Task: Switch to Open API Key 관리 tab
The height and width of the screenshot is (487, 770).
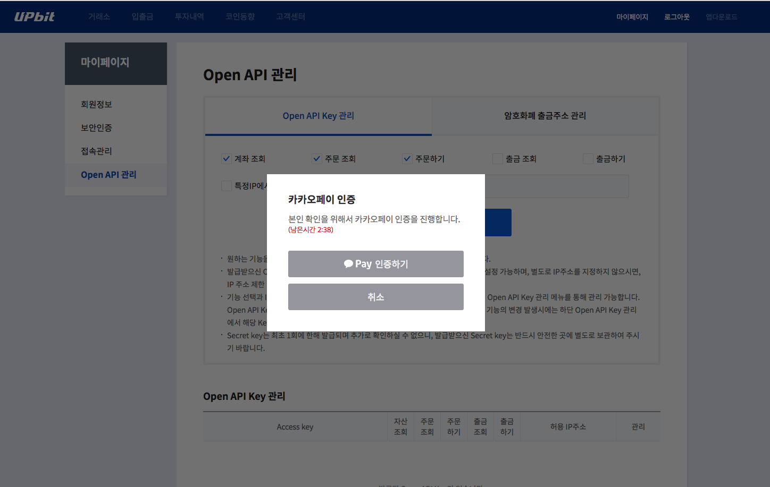Action: tap(319, 116)
